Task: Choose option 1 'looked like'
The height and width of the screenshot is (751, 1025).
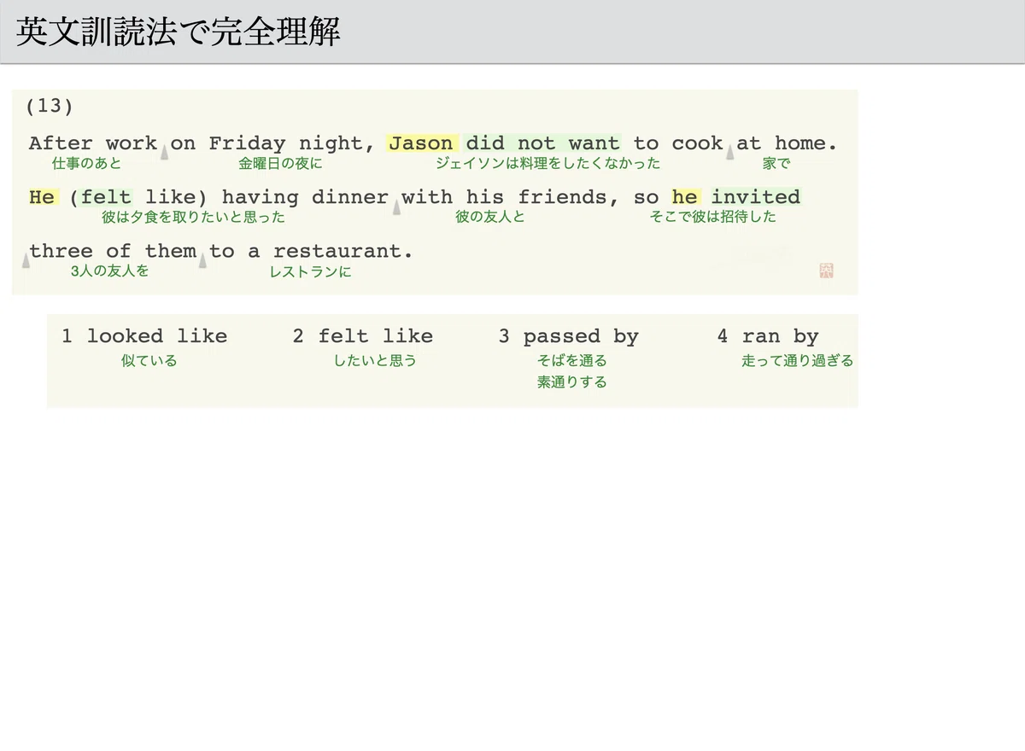Action: [144, 336]
